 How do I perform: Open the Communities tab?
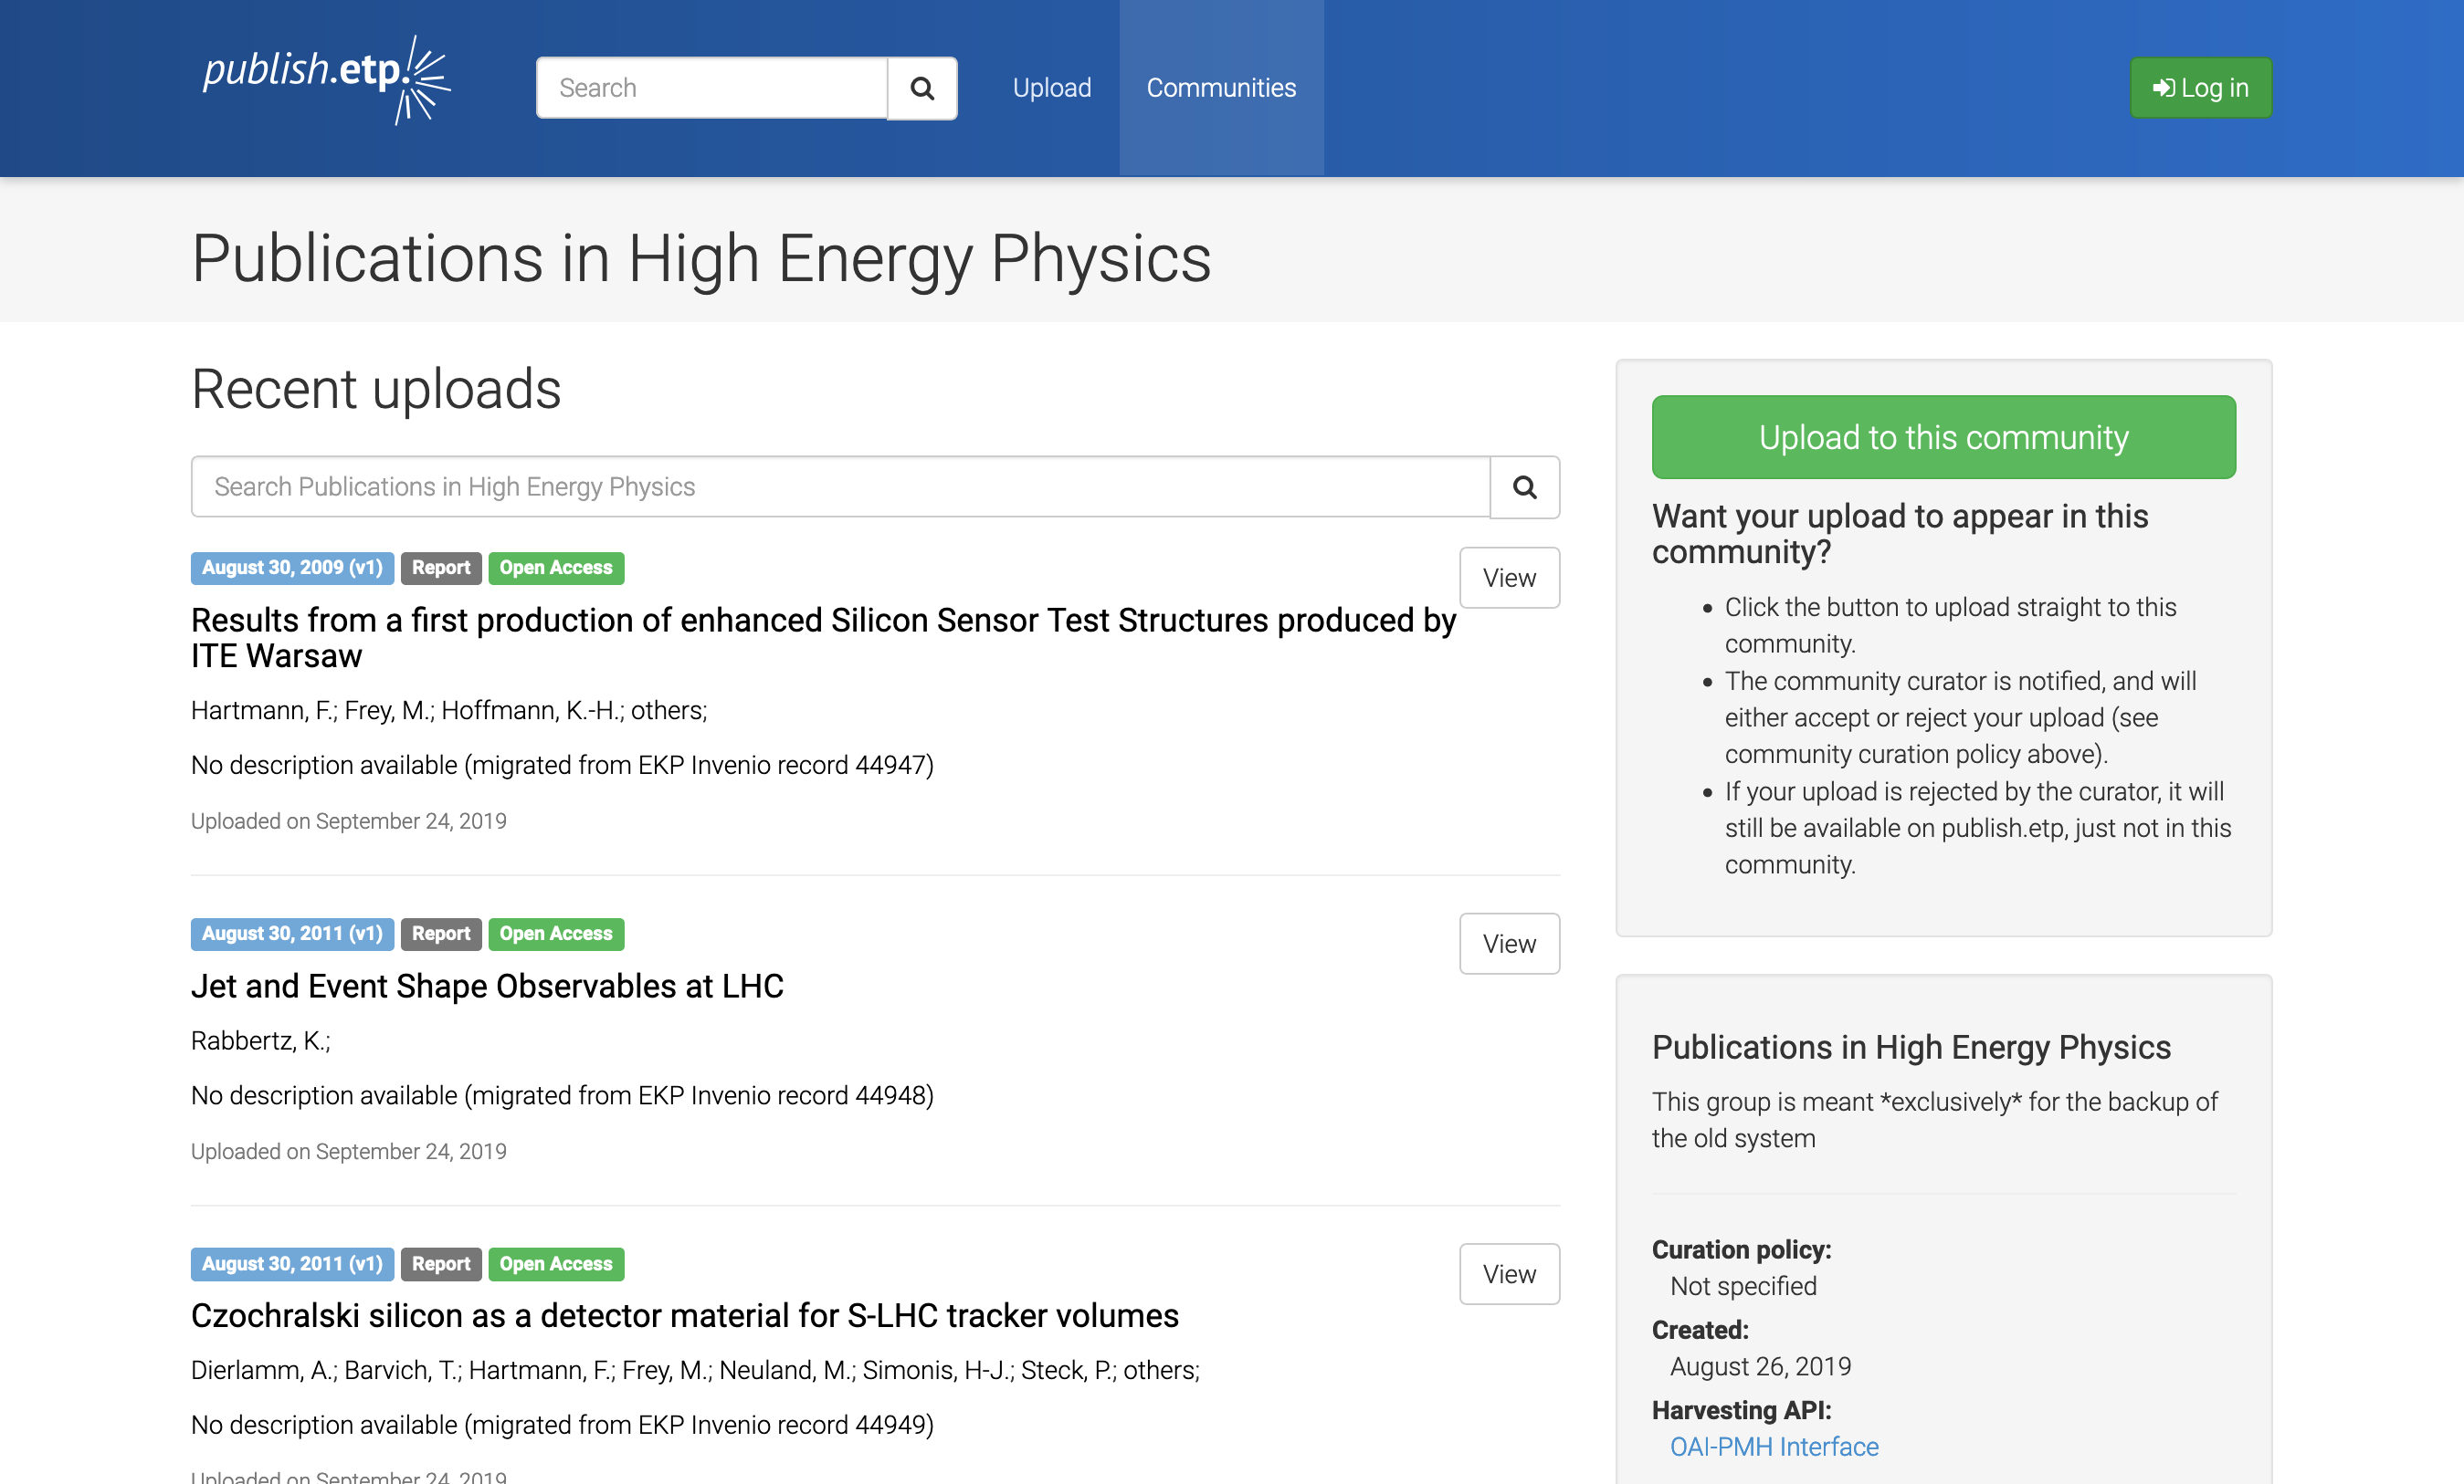pos(1221,88)
